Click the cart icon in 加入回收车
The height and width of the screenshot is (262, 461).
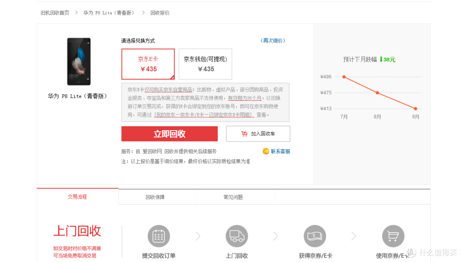pos(244,134)
